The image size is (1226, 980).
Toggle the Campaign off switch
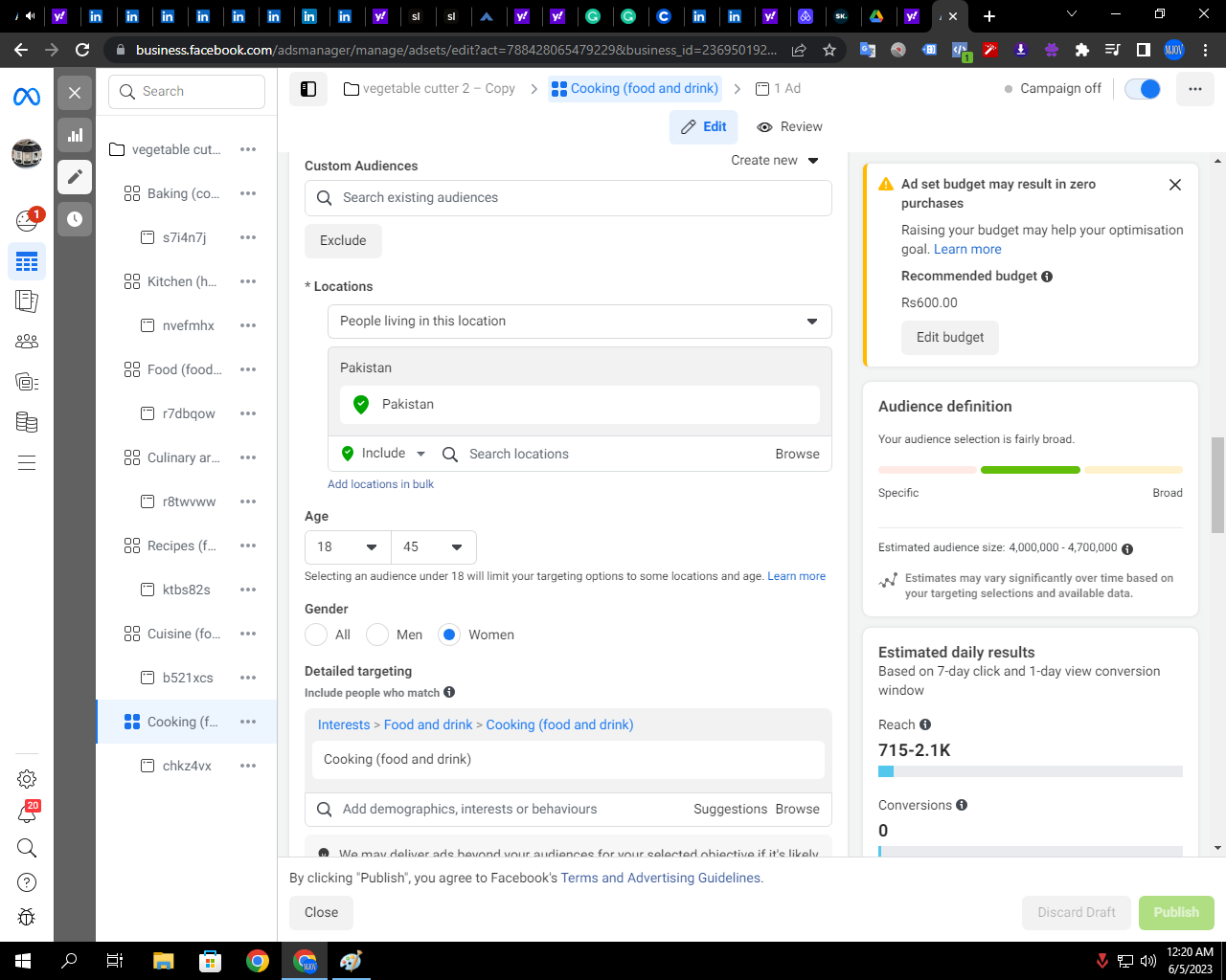click(1143, 89)
